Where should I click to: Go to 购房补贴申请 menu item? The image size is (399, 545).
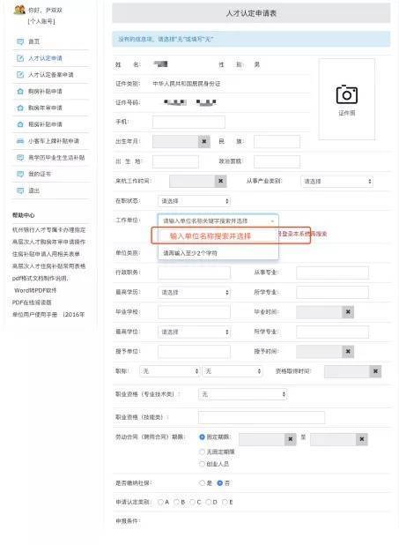pos(45,92)
